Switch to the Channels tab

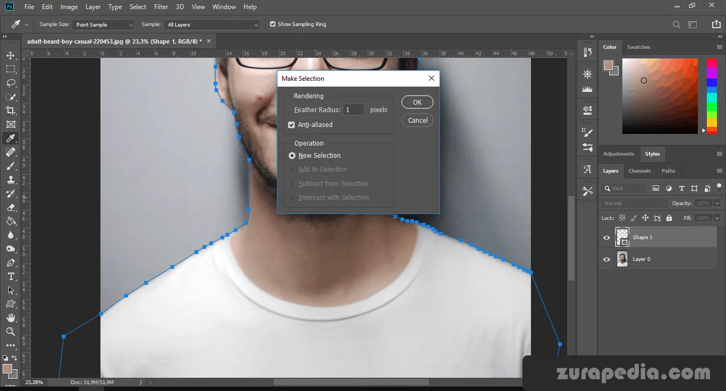click(639, 171)
